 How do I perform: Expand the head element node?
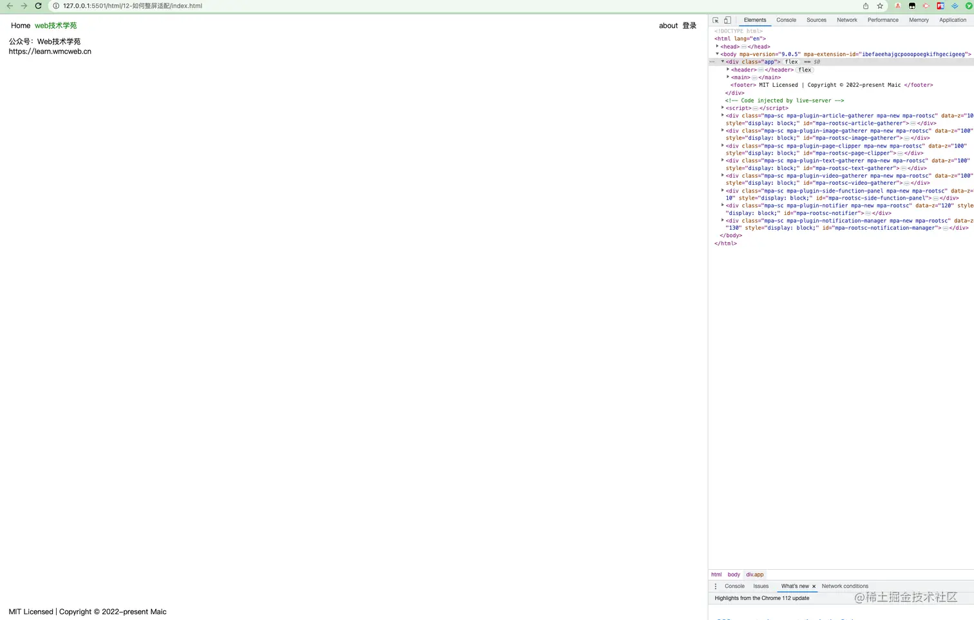click(x=717, y=46)
